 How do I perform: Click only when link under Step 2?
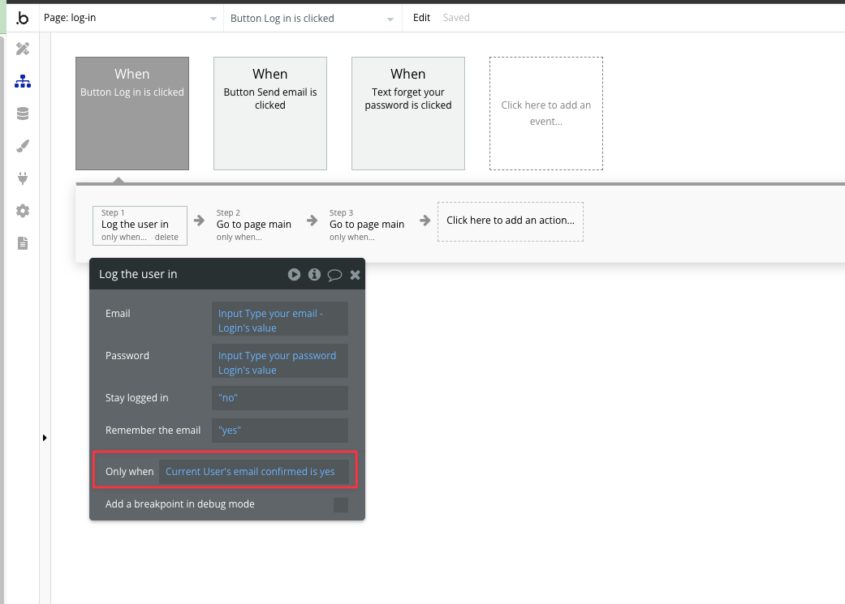[x=239, y=238]
